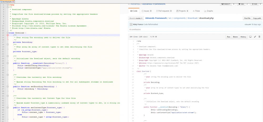
Task: Click the Find file button
Action: pyautogui.click(x=247, y=18)
